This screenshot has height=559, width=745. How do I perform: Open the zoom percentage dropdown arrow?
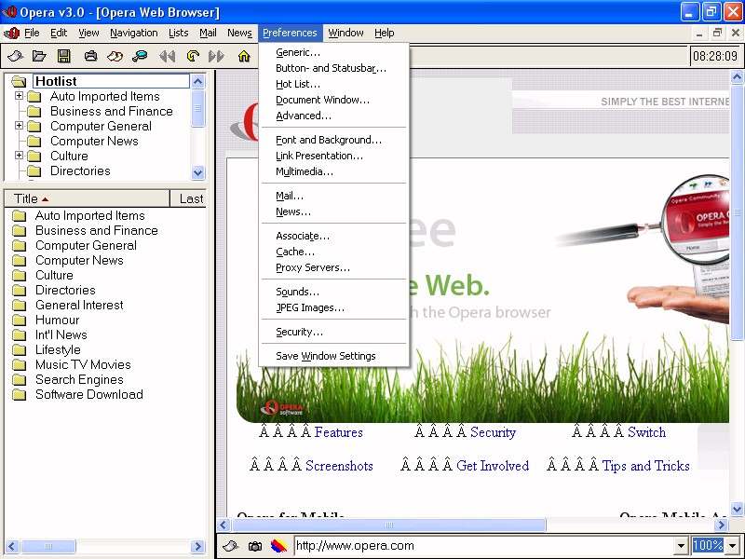coord(732,546)
